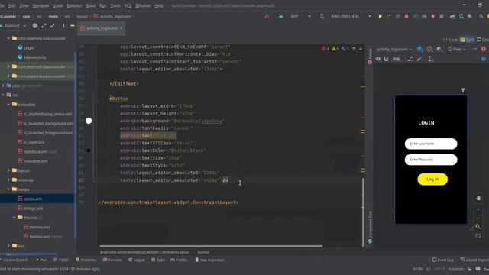
Task: Open MainActivity in project tree
Action: tap(32, 57)
